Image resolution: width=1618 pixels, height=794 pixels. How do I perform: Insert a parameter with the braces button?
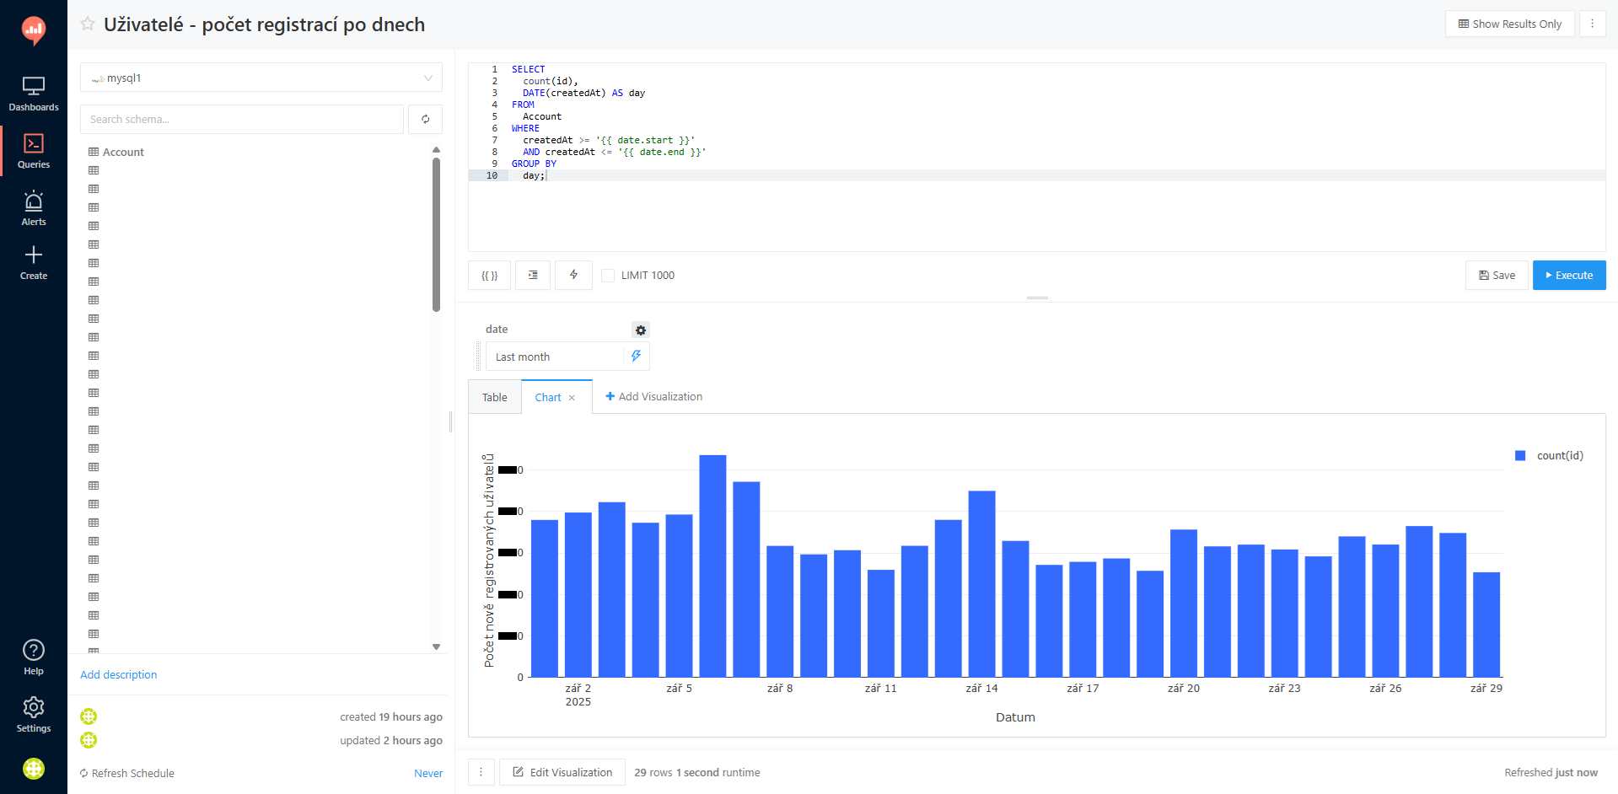point(489,276)
